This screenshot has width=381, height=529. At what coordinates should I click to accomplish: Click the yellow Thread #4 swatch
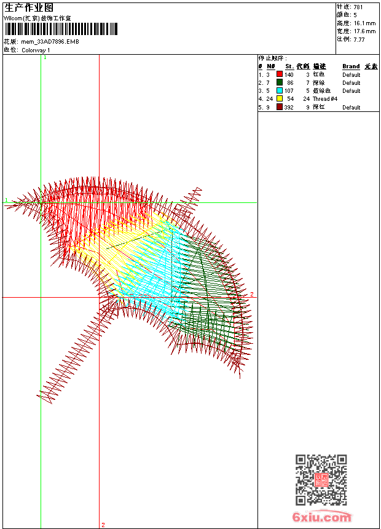pos(280,98)
